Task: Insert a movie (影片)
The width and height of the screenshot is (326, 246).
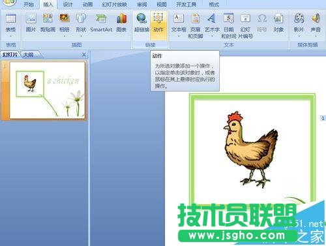Action: 299,25
